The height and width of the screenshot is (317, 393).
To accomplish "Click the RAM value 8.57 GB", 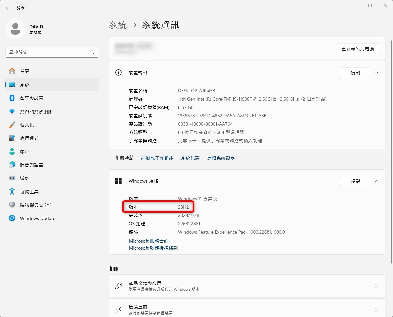I will coord(186,107).
